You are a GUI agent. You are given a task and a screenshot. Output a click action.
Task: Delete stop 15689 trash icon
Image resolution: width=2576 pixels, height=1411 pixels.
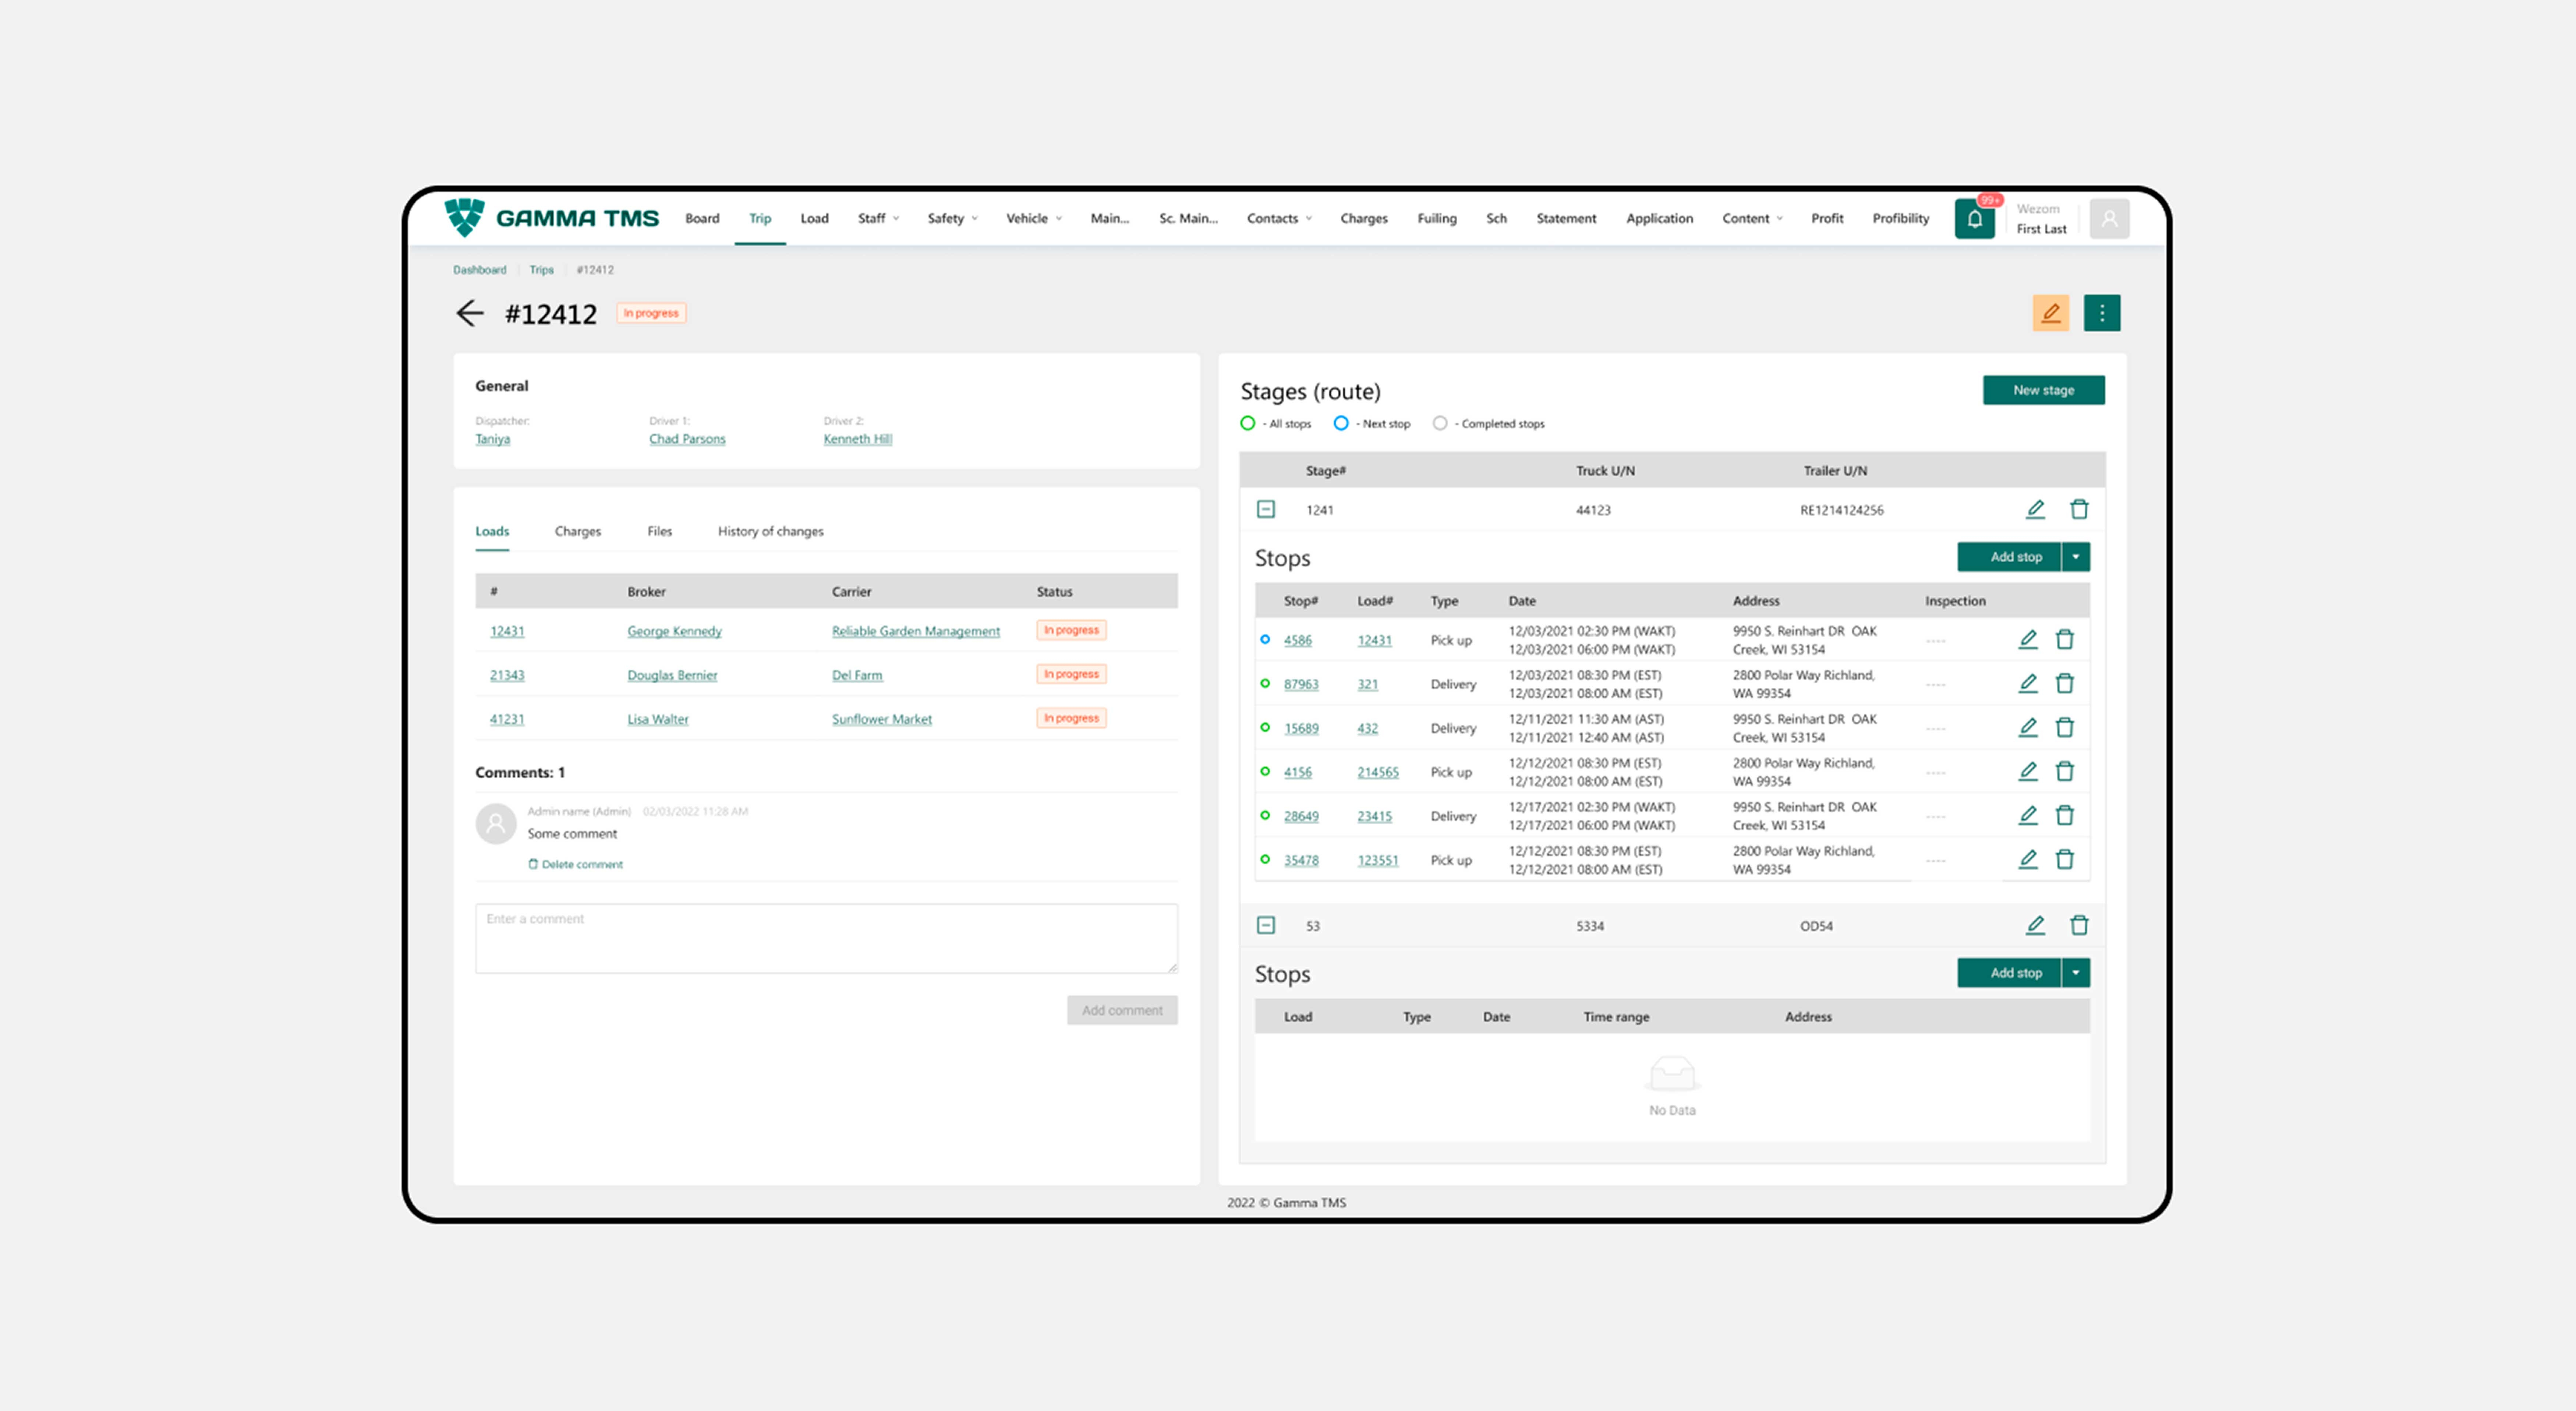2064,727
